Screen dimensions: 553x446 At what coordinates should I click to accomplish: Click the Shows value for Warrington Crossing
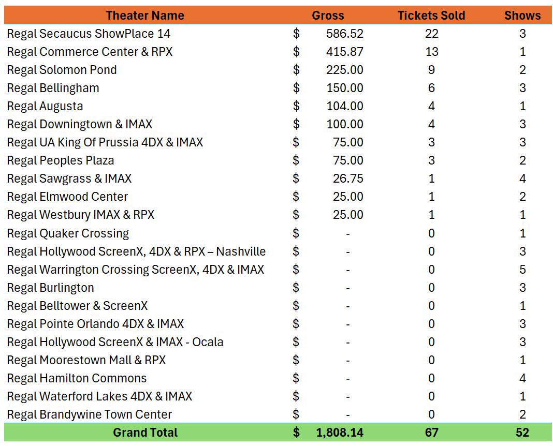coord(522,270)
